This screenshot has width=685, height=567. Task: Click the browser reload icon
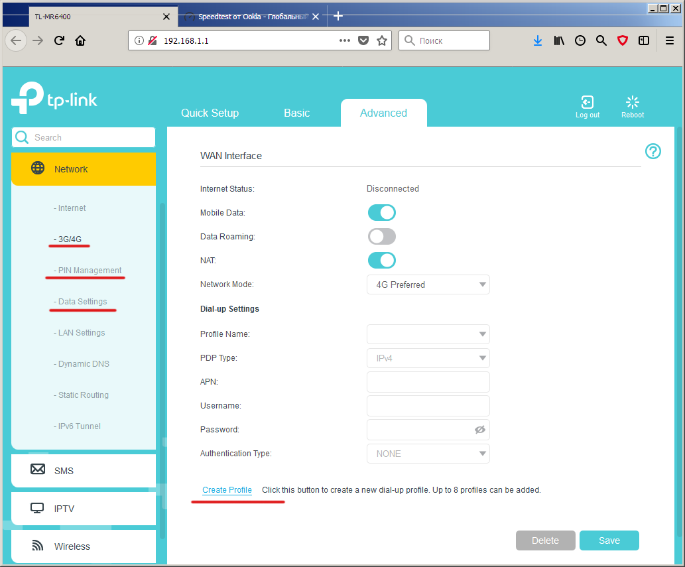tap(60, 40)
